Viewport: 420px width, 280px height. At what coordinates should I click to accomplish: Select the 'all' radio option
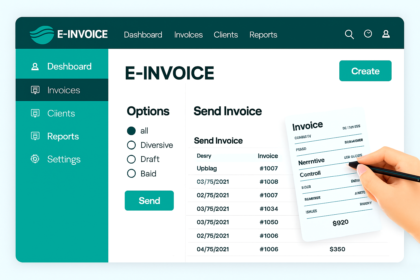point(131,131)
